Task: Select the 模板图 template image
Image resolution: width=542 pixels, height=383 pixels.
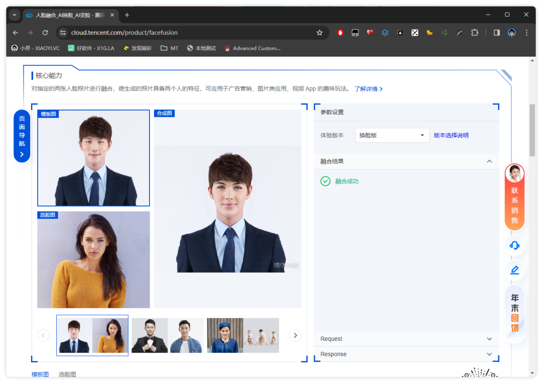Action: (x=93, y=158)
